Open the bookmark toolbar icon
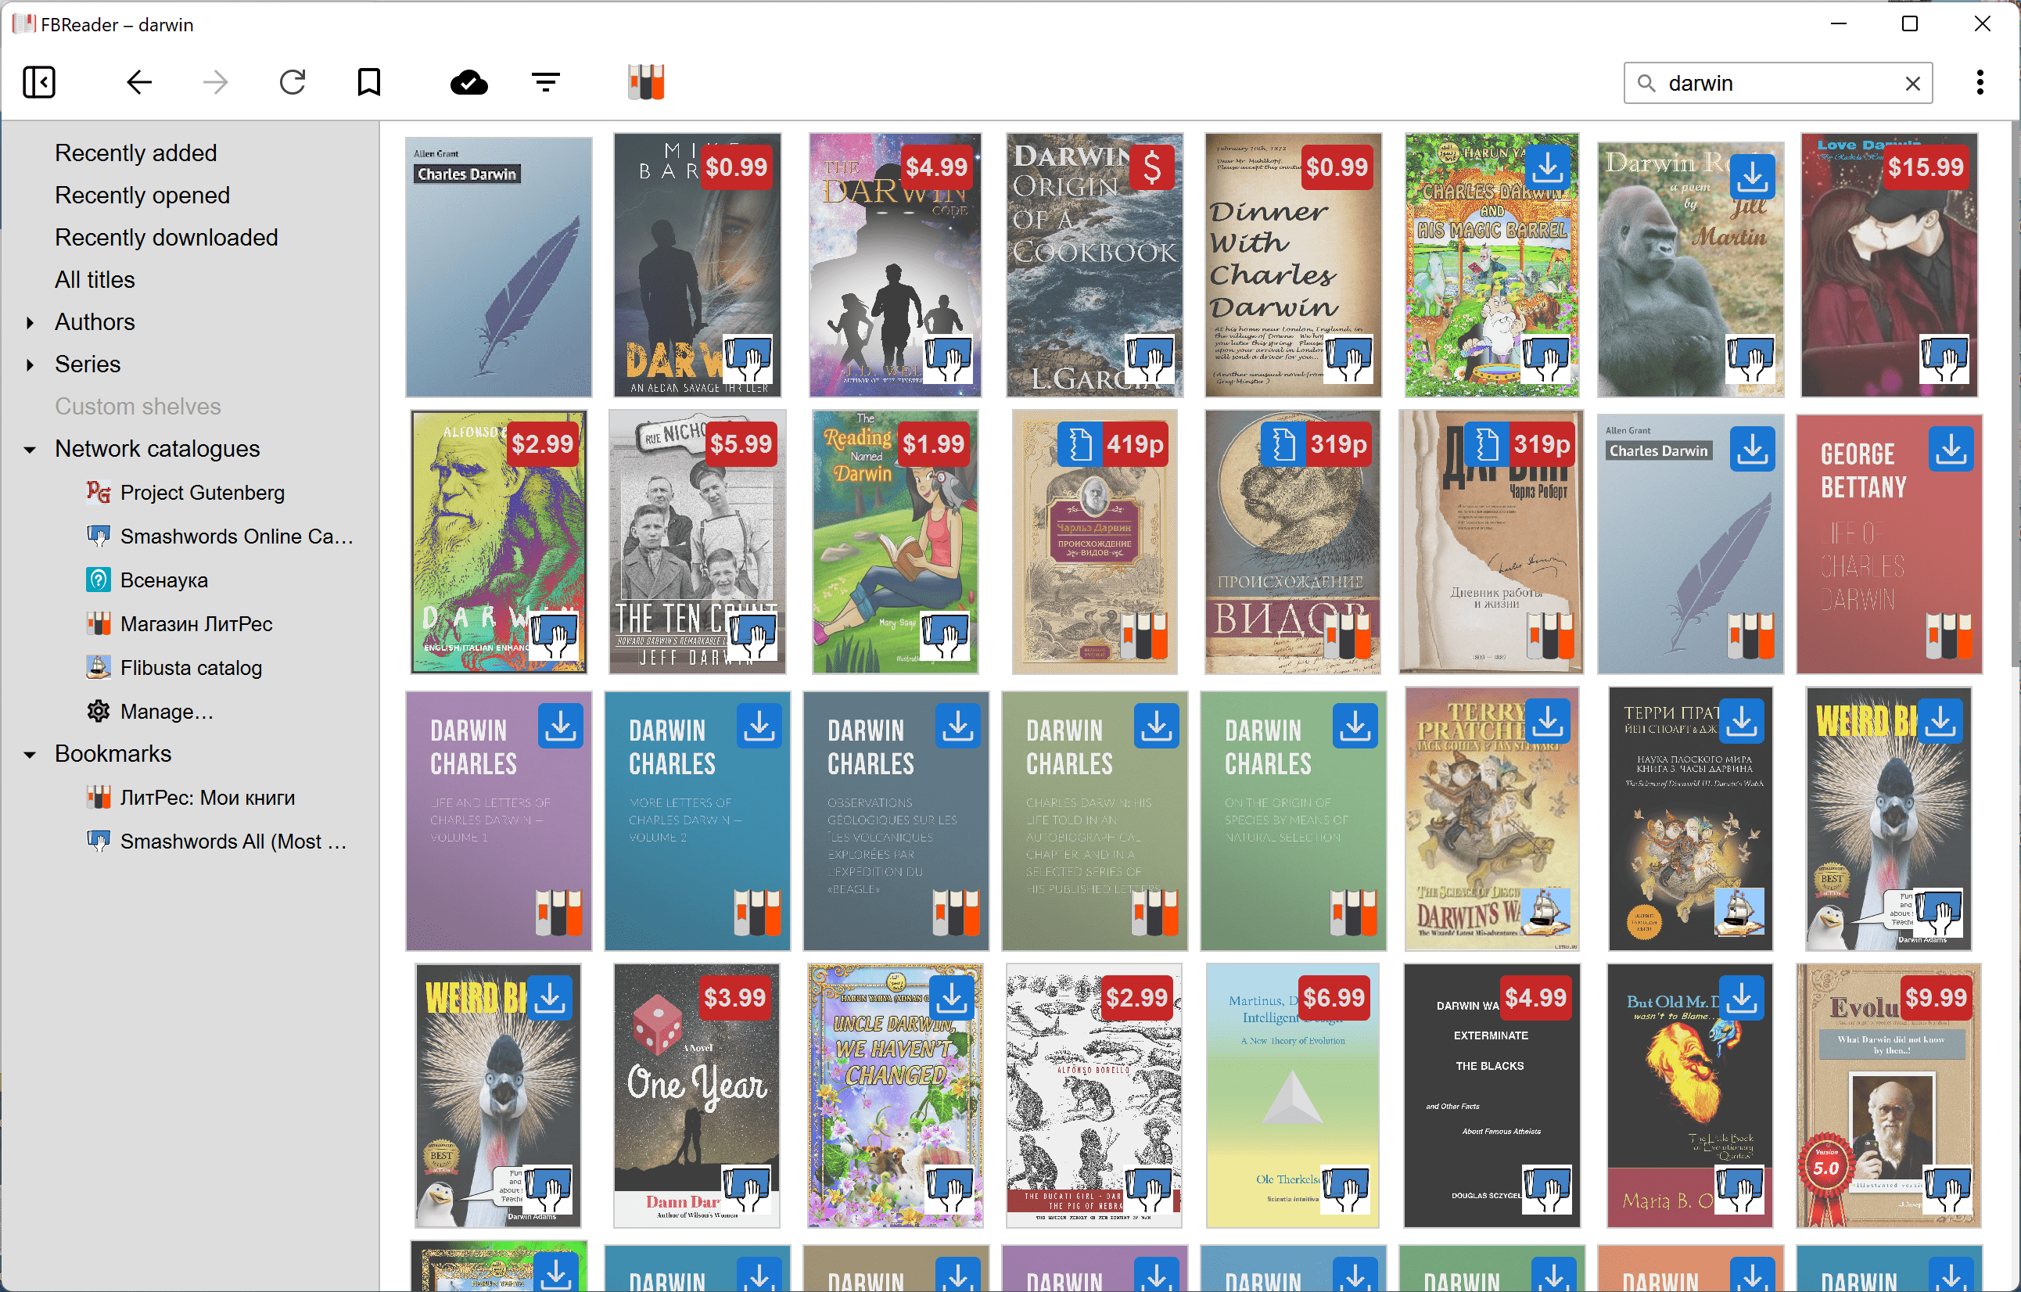The image size is (2021, 1292). click(368, 82)
